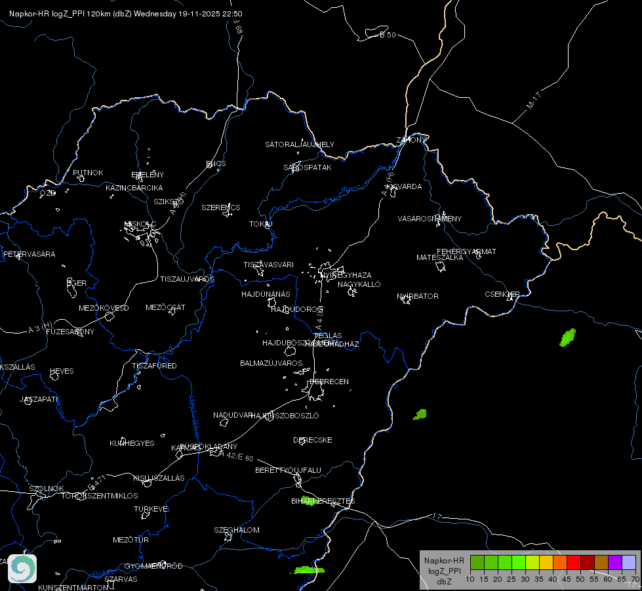Click the EGER city label
Image resolution: width=642 pixels, height=591 pixels.
click(77, 283)
